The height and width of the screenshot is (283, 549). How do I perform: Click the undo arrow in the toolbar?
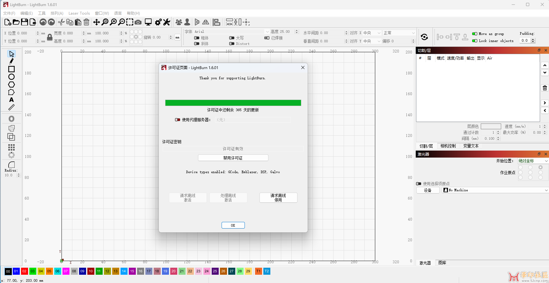click(x=43, y=22)
